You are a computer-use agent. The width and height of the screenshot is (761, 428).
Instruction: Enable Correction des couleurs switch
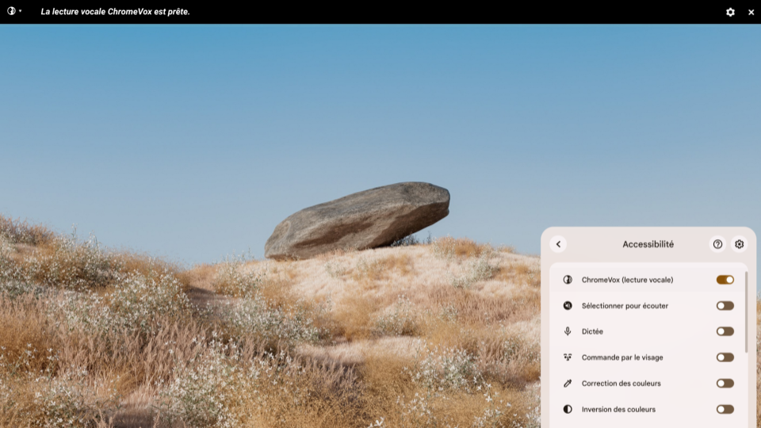[725, 384]
